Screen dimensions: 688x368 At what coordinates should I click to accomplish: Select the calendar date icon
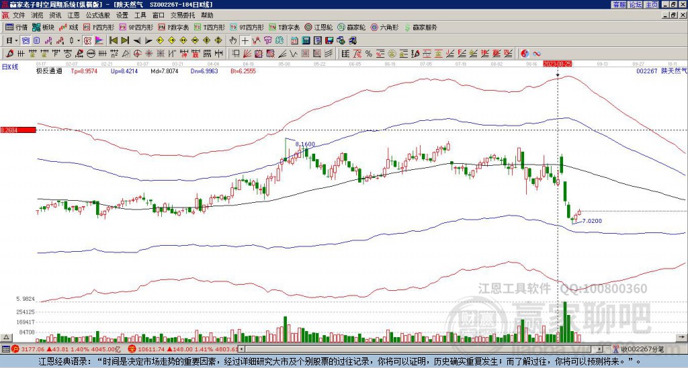pyautogui.click(x=294, y=41)
